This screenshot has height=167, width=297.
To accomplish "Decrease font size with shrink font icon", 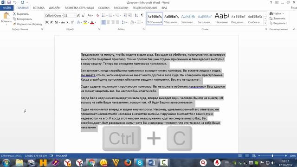I will click(83, 15).
